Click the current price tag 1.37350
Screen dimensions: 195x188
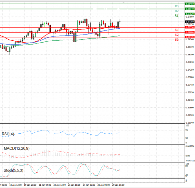(x=189, y=21)
